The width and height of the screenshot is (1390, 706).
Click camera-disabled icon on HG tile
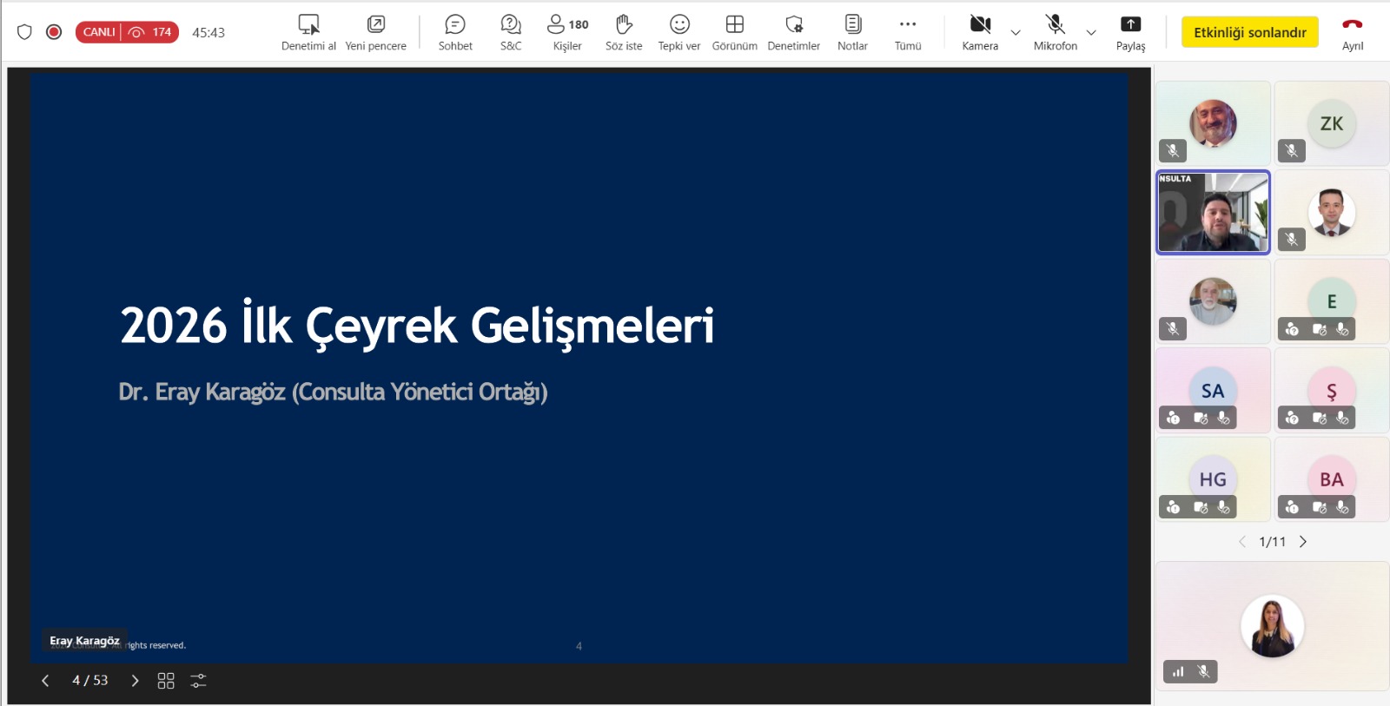(1201, 507)
